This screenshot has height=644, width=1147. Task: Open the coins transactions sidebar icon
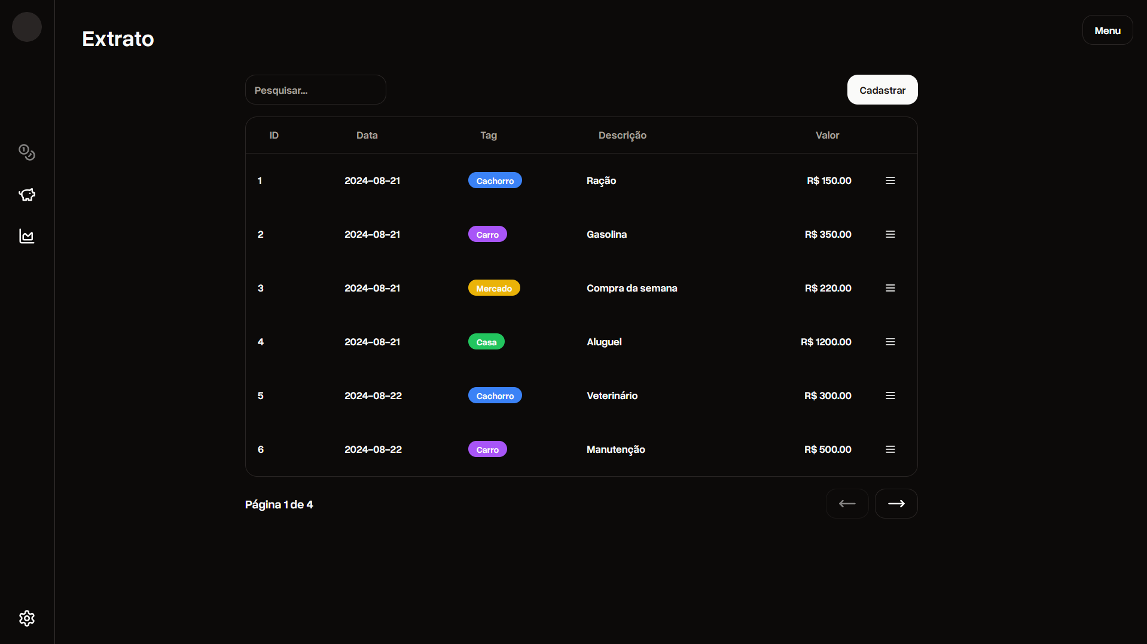click(x=27, y=152)
